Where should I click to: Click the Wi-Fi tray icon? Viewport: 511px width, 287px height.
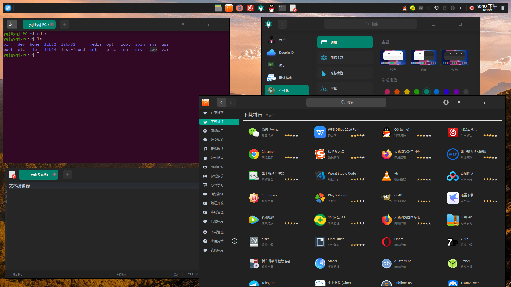(x=436, y=8)
